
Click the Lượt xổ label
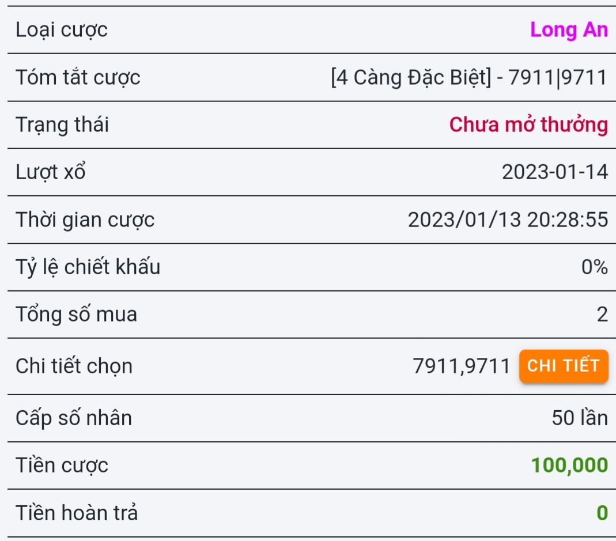[x=51, y=172]
